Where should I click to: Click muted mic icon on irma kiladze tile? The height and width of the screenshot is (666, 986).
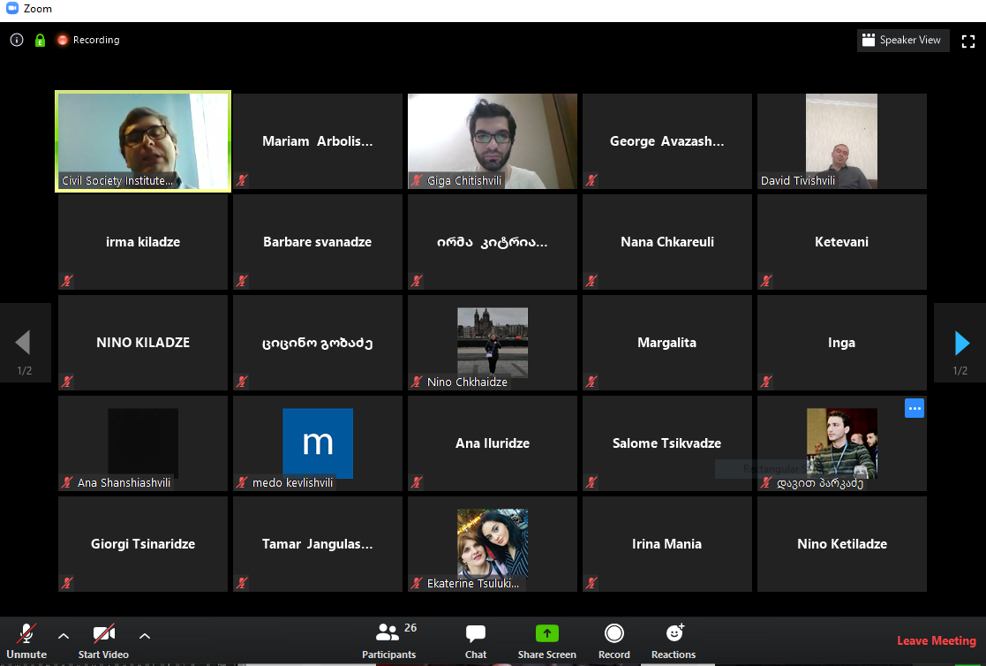(67, 281)
